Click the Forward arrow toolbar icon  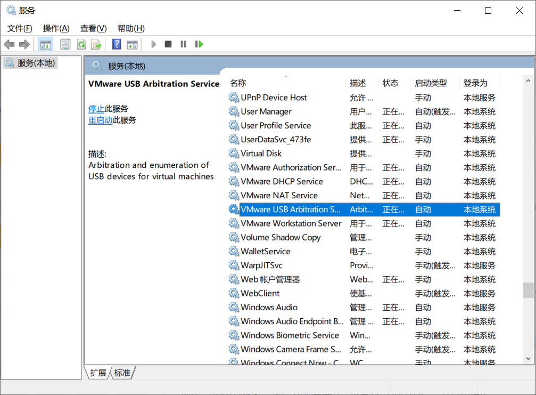[24, 44]
